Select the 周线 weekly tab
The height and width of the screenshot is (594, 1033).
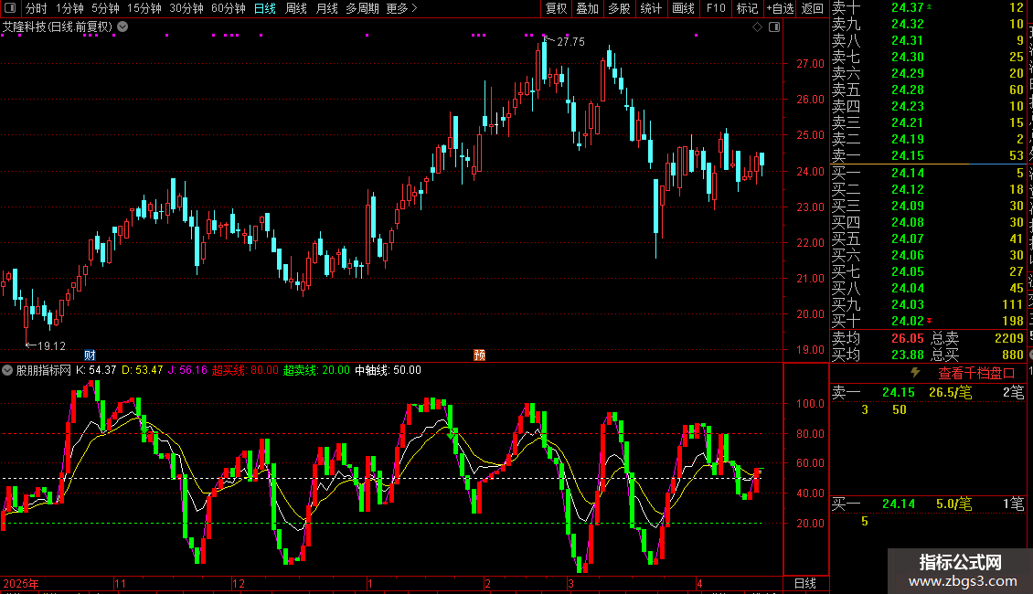point(296,8)
